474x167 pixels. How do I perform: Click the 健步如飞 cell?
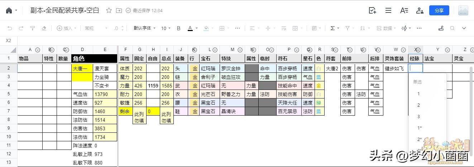pos(396,68)
